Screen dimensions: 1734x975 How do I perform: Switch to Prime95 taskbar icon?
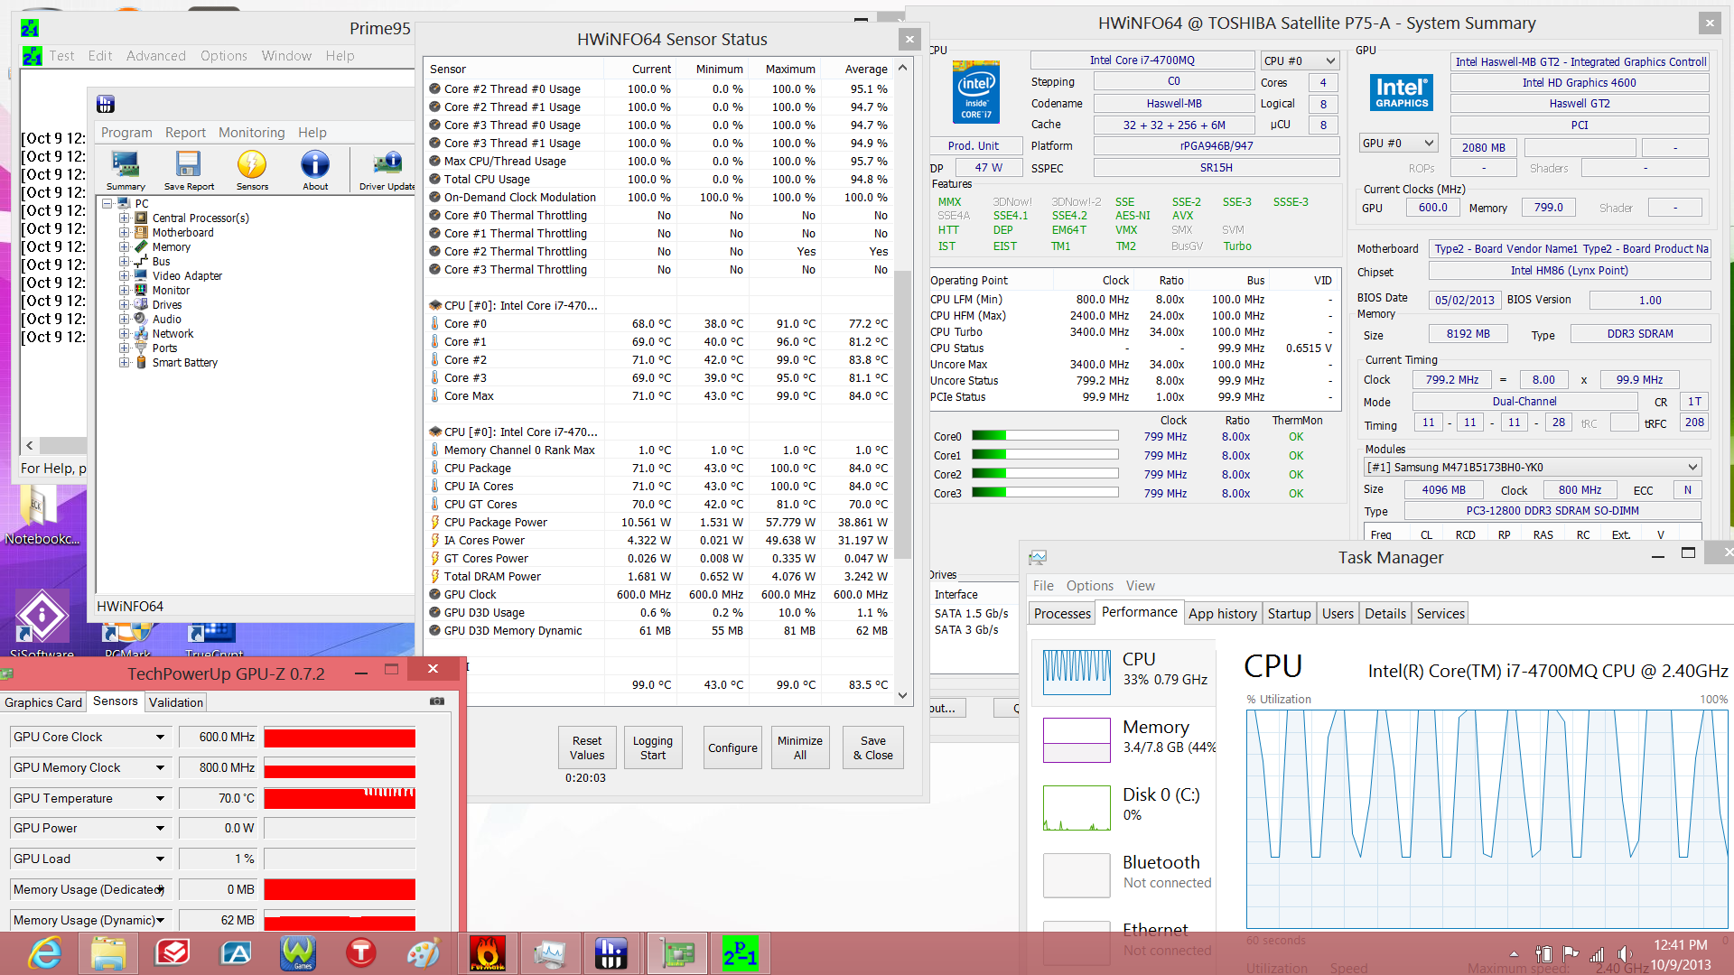(740, 953)
